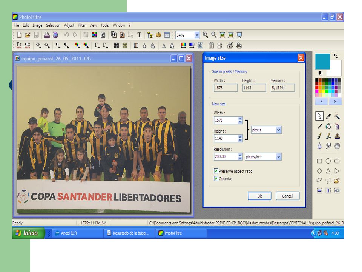This screenshot has width=362, height=272.
Task: Close the Image size dialog
Action: pyautogui.click(x=301, y=57)
